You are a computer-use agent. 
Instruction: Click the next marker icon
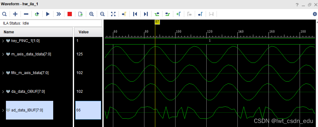(200, 14)
